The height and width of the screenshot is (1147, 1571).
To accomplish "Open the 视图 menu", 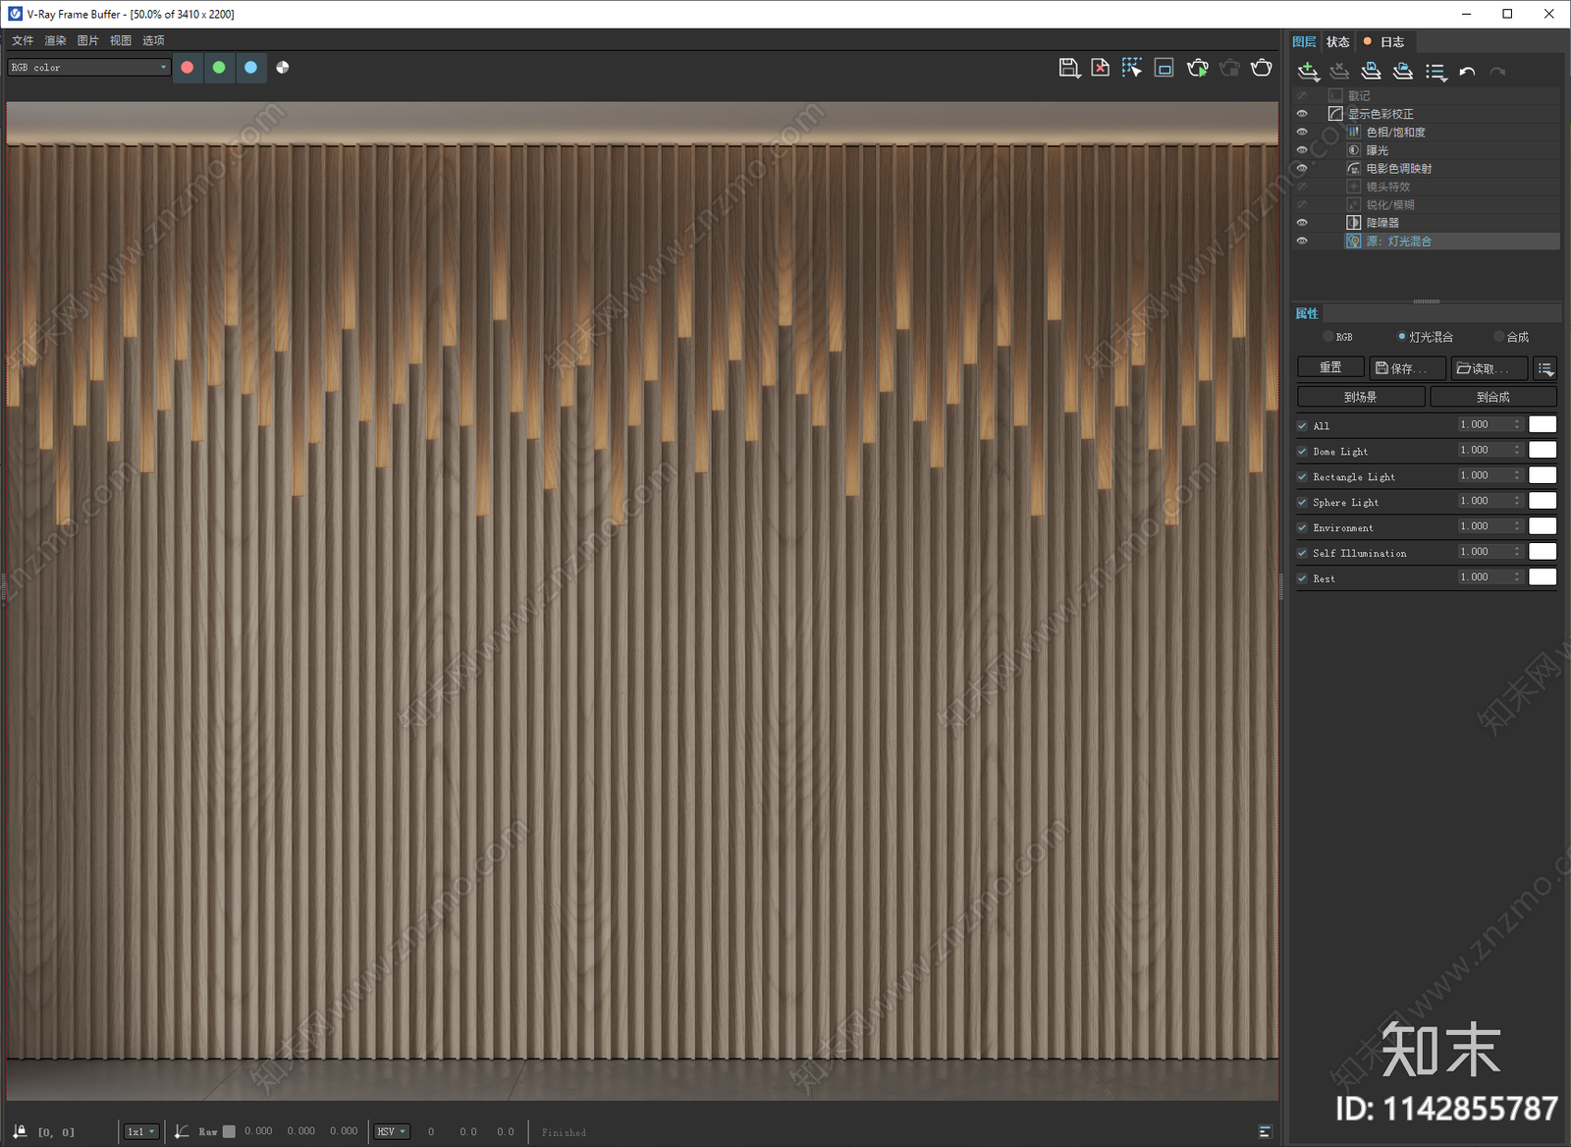I will click(120, 40).
